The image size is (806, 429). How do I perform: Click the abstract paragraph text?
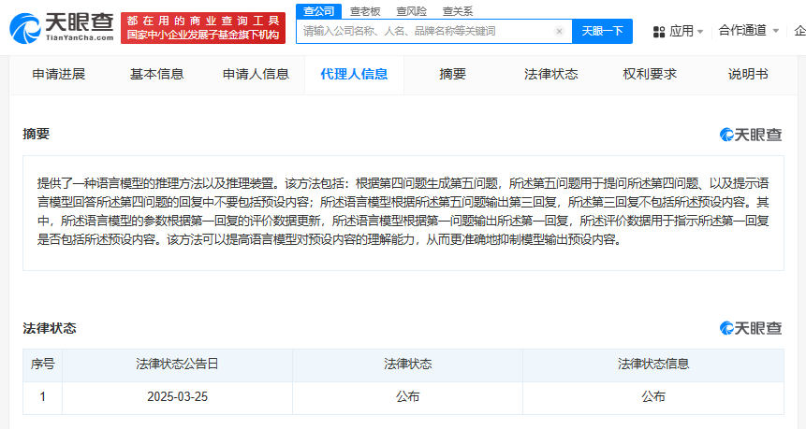[x=403, y=211]
